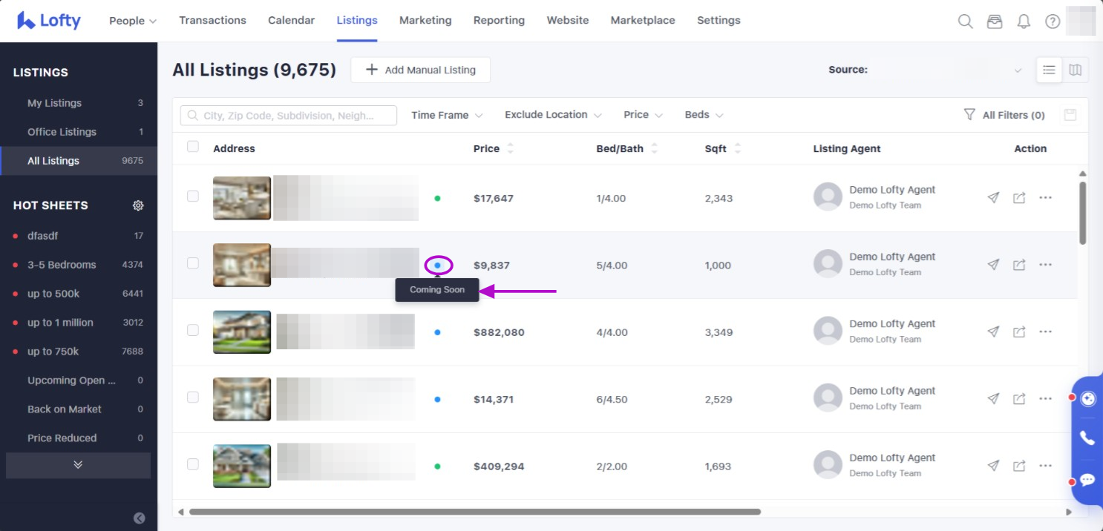Open more options for $14,371 listing
1103x531 pixels.
[1045, 399]
